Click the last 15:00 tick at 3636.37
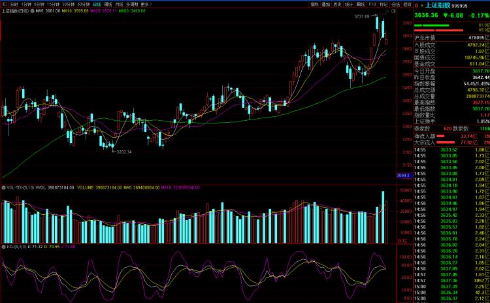 [452, 298]
